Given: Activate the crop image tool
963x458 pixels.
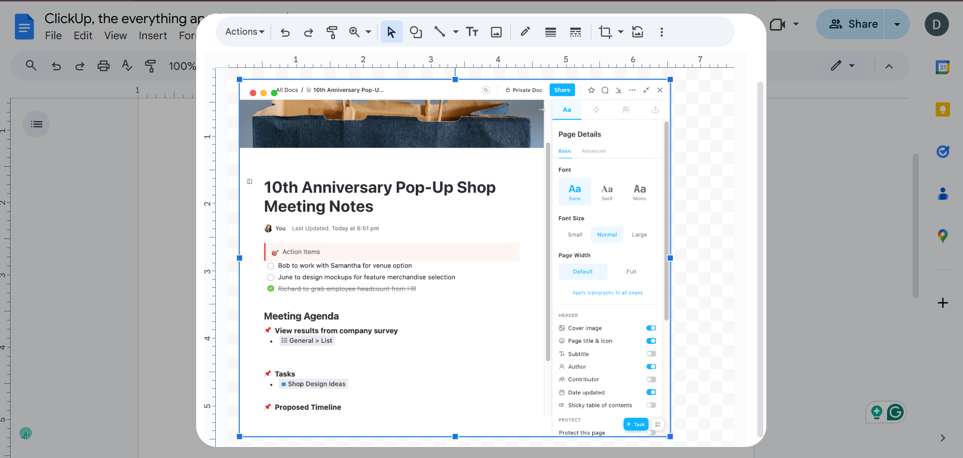Looking at the screenshot, I should tap(606, 32).
